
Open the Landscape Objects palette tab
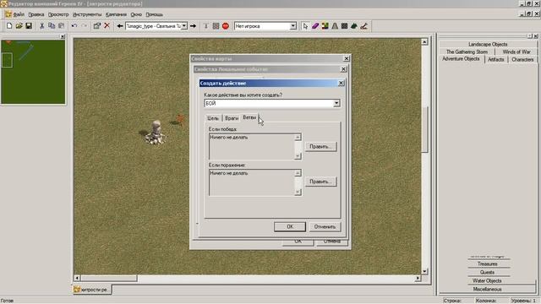click(x=488, y=44)
